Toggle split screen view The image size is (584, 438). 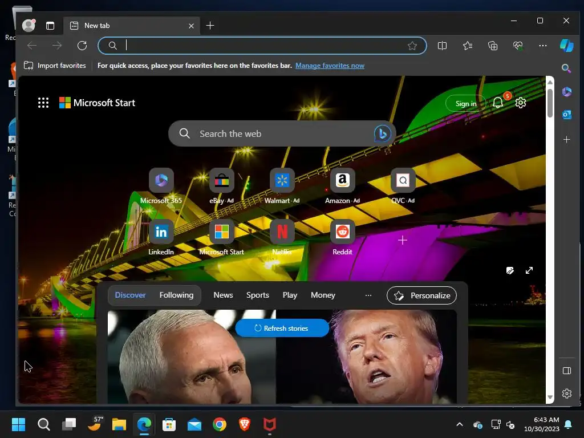[x=442, y=46]
